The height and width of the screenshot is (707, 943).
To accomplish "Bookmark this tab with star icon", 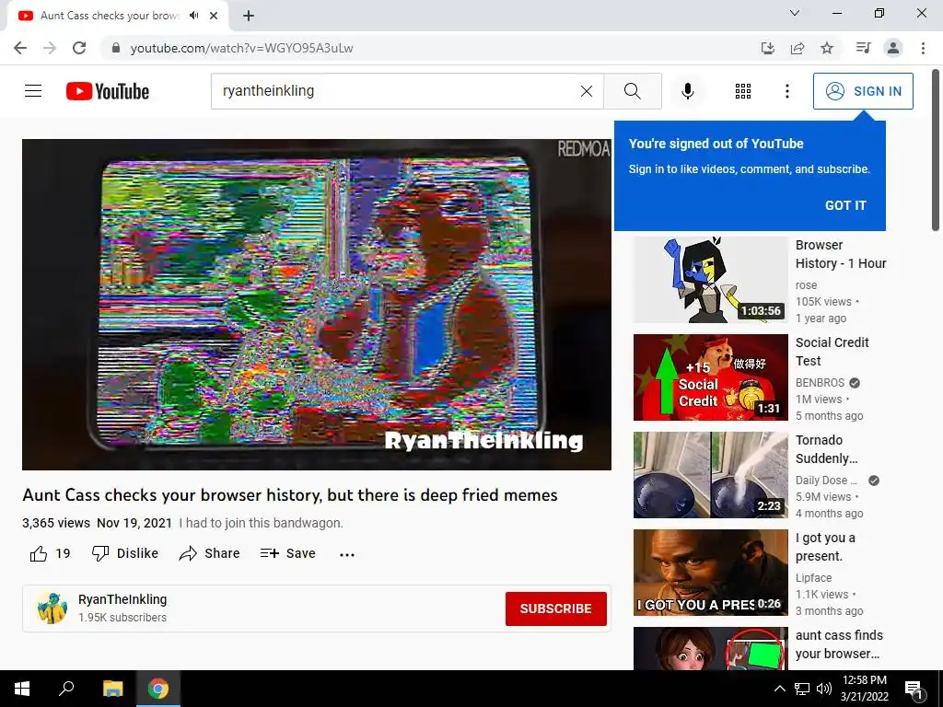I will point(827,48).
